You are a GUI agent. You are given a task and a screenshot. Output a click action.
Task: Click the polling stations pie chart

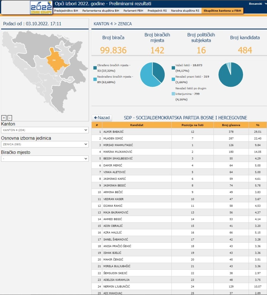tap(152, 75)
